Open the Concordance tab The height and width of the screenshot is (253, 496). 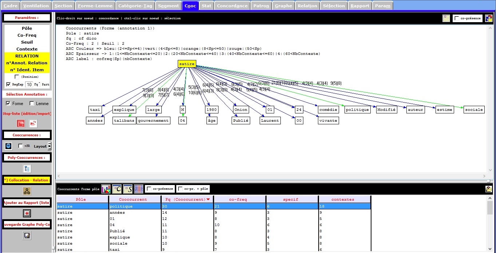coord(232,5)
